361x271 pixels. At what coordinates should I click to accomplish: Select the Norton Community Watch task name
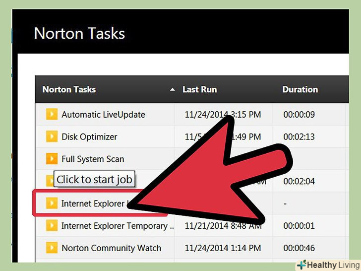click(x=111, y=248)
